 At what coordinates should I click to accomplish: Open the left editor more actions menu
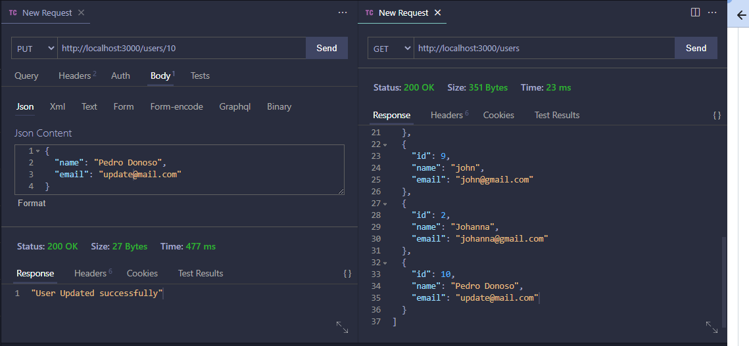(343, 13)
